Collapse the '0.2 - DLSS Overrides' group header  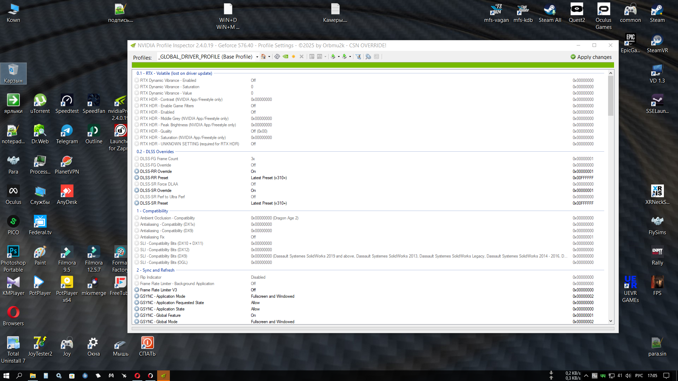pos(155,152)
